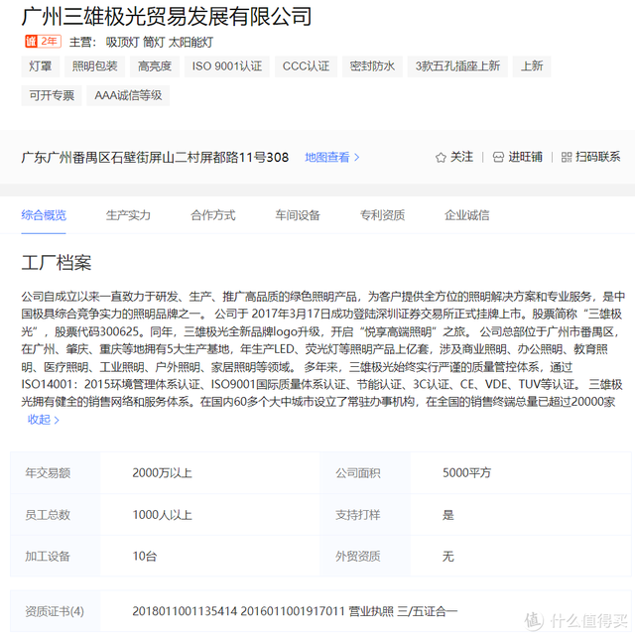Open the 合作方式 tab
Screen dimensions: 635x638
212,215
